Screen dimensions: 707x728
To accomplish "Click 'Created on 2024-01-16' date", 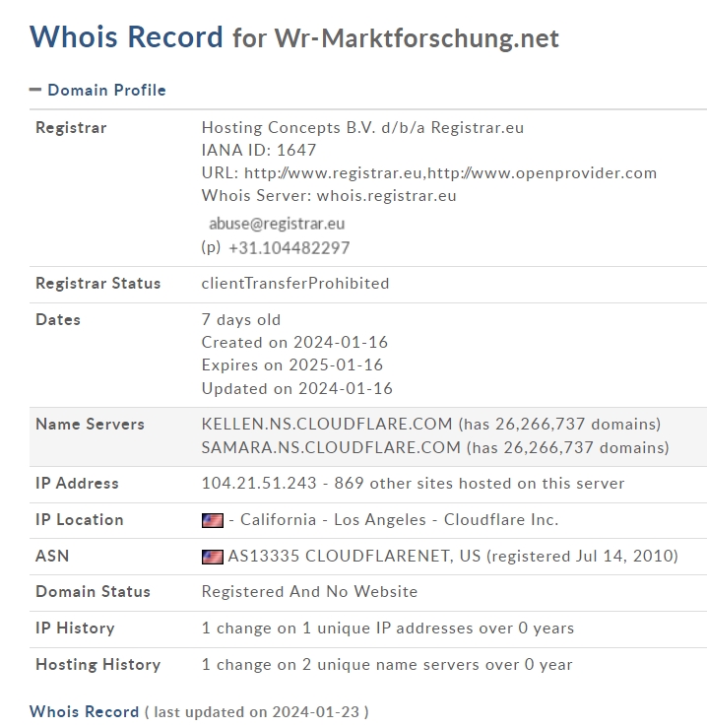I will tap(294, 342).
